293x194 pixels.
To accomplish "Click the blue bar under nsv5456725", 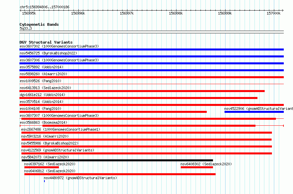I will 151,56.
